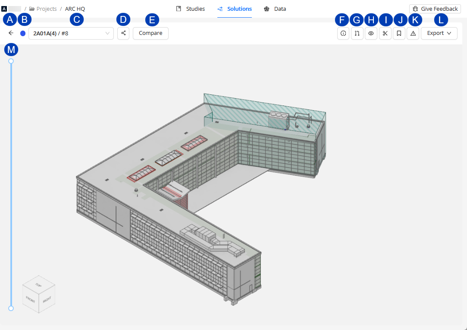The width and height of the screenshot is (467, 330).
Task: Open the warnings triangle icon
Action: click(413, 33)
